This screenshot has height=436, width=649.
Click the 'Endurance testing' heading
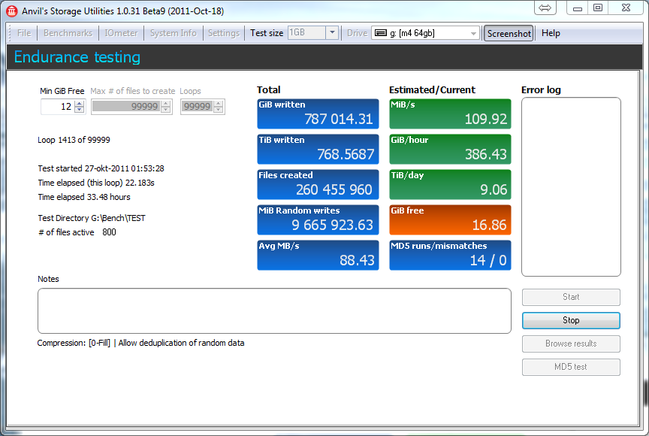pos(77,57)
